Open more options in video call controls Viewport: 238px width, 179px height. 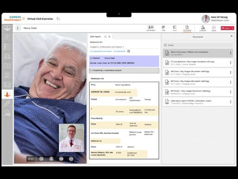pos(71,159)
